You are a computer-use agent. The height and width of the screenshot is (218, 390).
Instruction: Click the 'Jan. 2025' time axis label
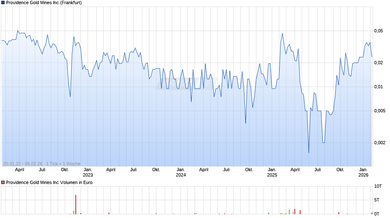tap(272, 172)
